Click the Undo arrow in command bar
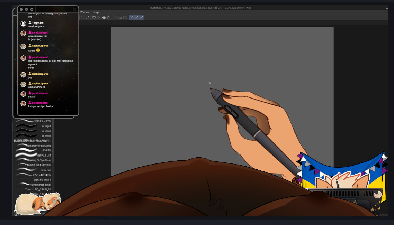 tap(82, 18)
